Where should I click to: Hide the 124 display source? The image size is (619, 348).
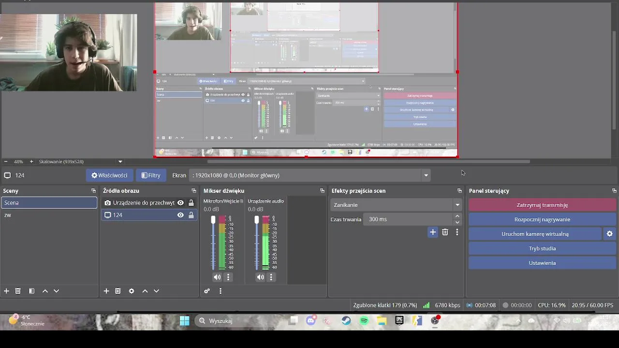pos(180,215)
